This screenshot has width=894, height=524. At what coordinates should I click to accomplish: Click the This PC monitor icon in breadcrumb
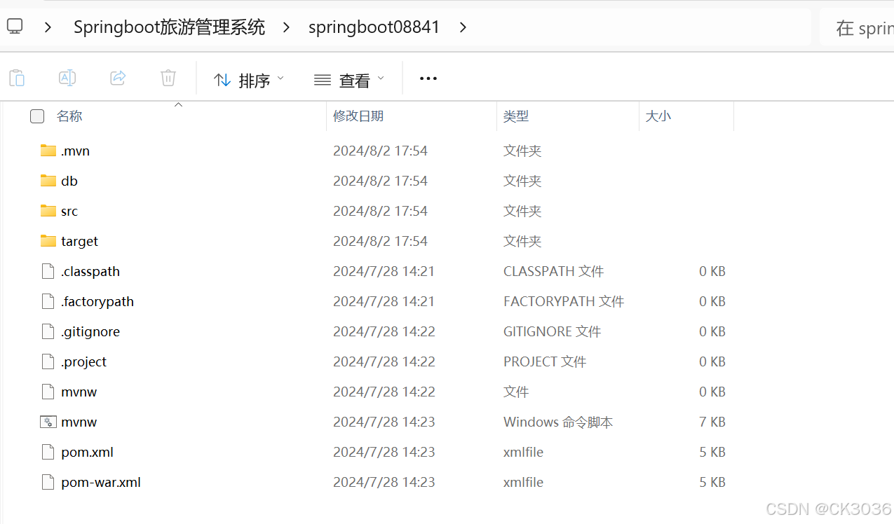[15, 27]
